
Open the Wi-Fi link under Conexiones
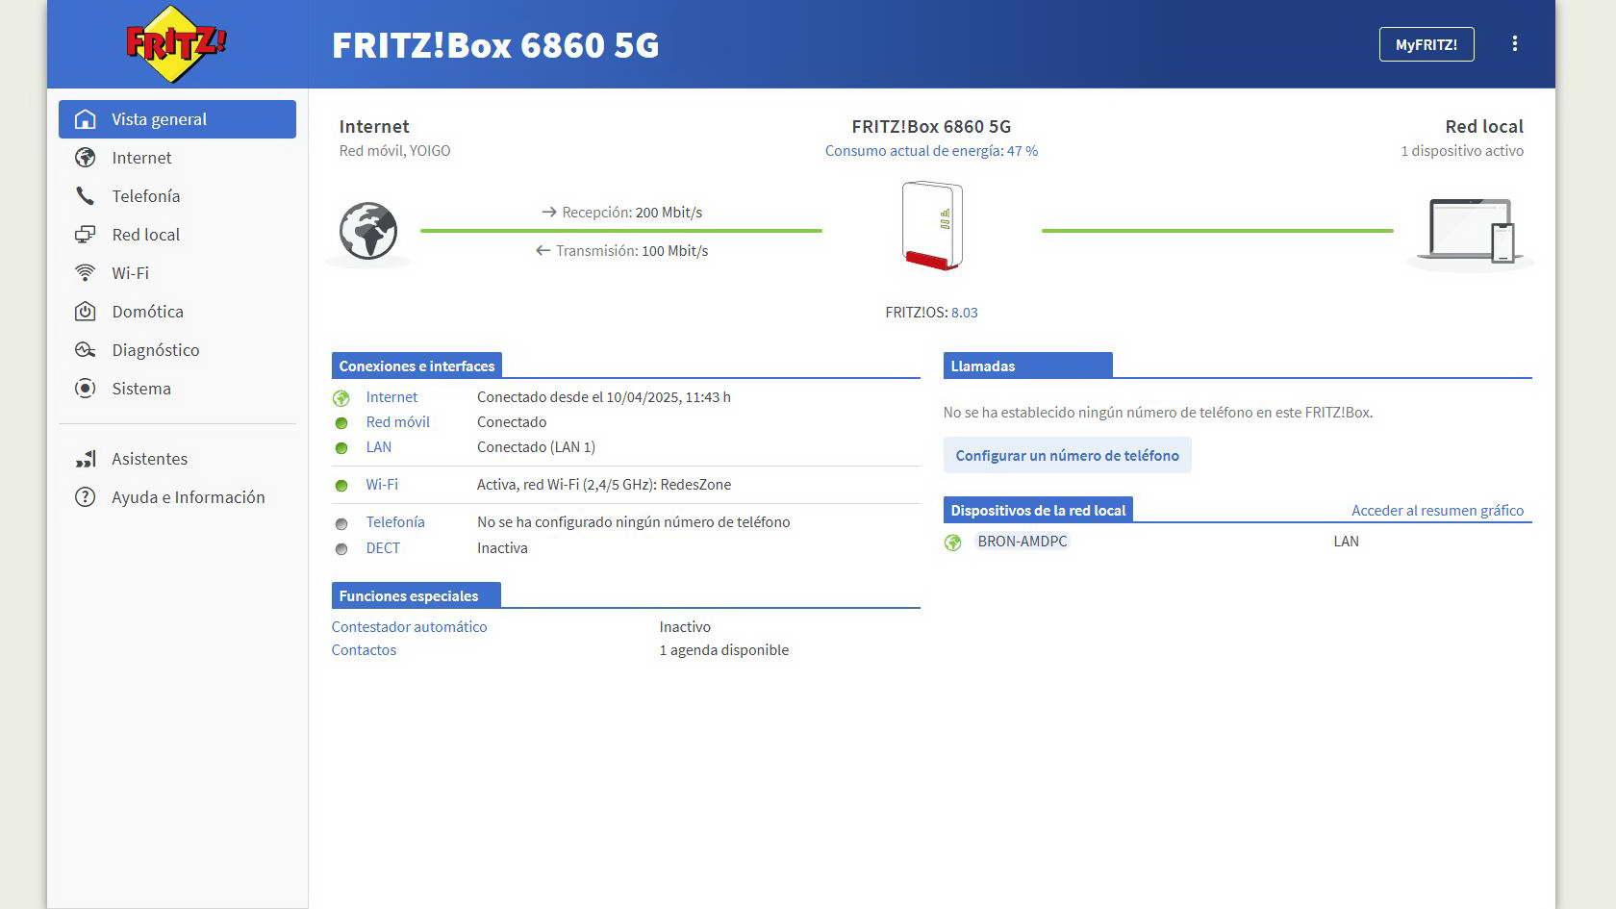[382, 485]
